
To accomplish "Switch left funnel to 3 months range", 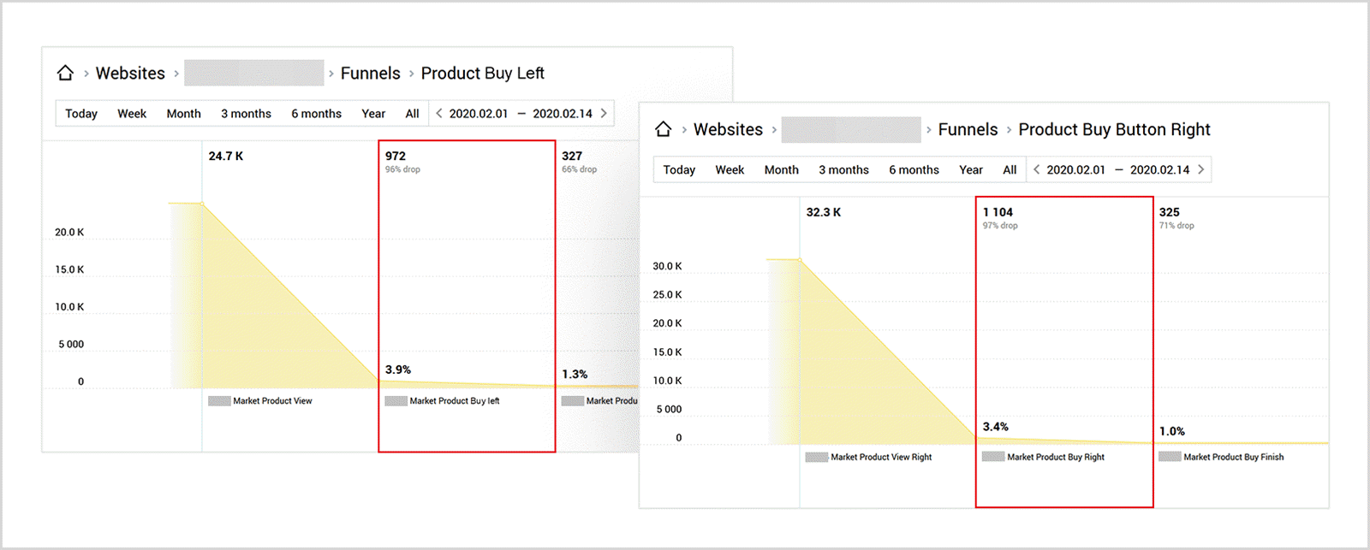I will (x=246, y=114).
